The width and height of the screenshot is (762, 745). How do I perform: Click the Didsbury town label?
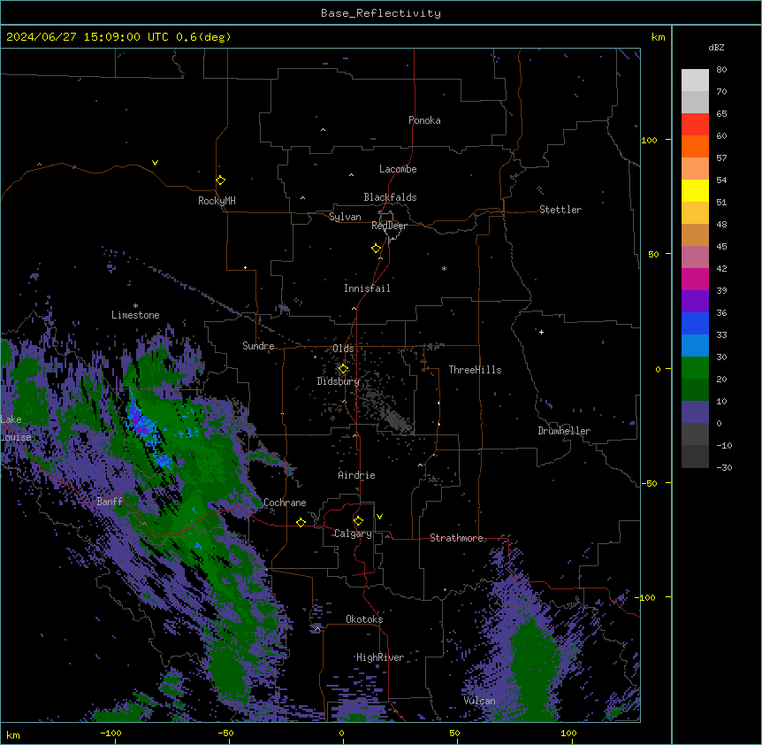[339, 381]
